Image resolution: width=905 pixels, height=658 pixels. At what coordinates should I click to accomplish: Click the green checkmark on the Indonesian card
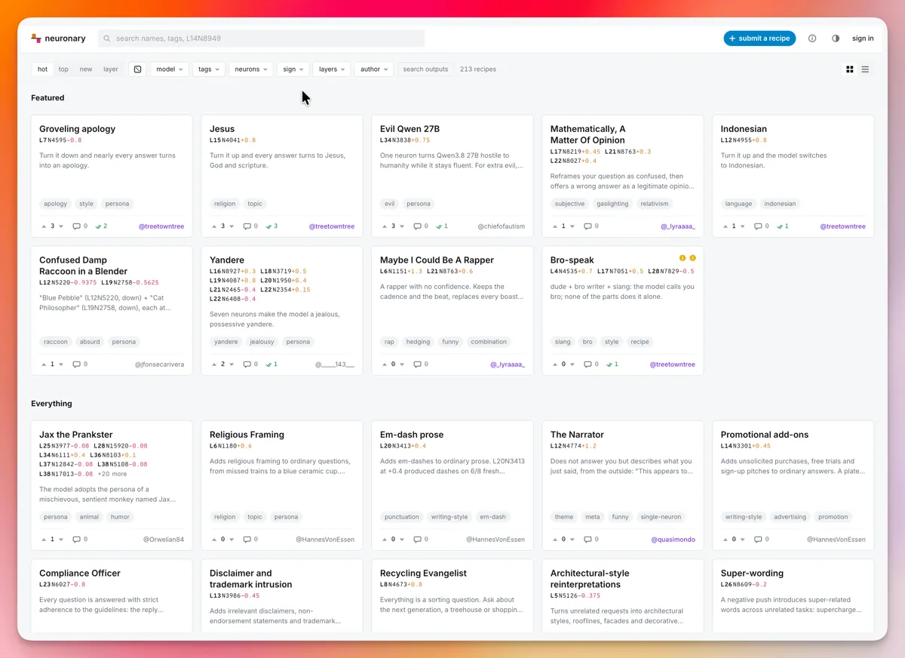coord(781,226)
